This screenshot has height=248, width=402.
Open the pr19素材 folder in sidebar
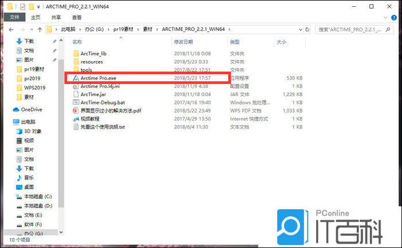coord(34,69)
